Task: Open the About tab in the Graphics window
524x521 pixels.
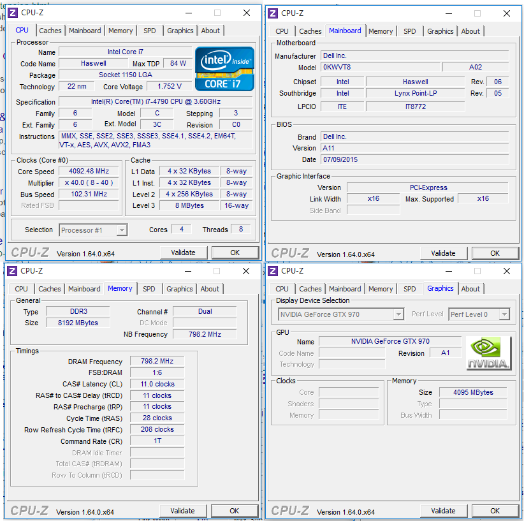Action: [x=470, y=289]
